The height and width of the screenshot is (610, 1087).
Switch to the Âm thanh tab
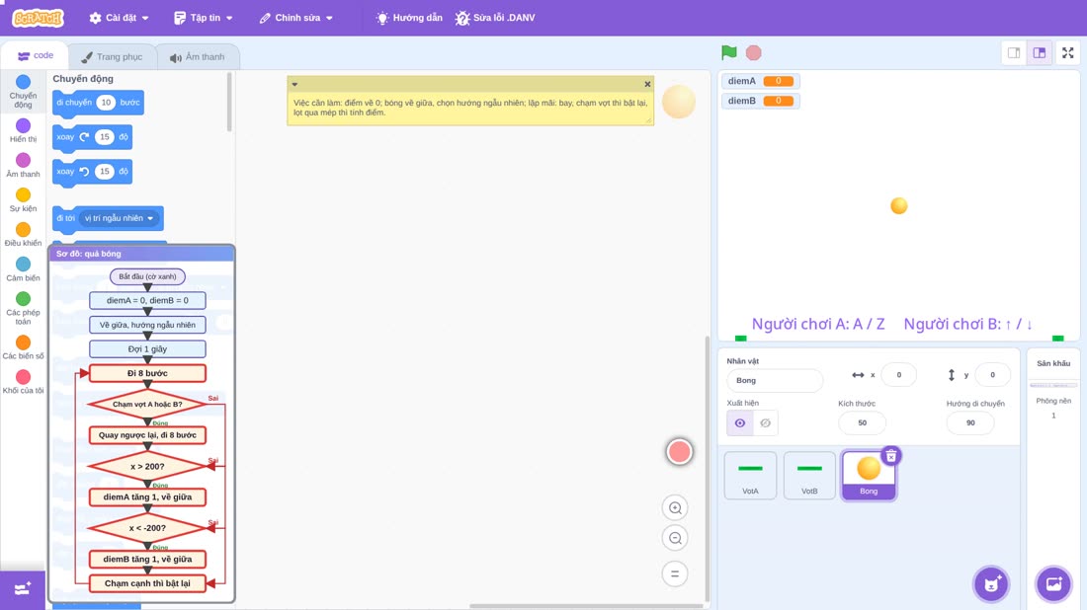click(x=198, y=57)
